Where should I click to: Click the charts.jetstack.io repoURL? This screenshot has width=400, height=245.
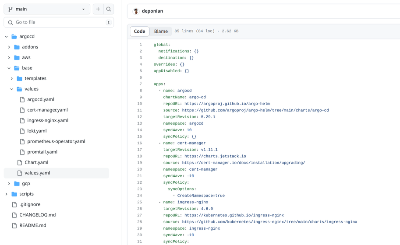click(215, 156)
